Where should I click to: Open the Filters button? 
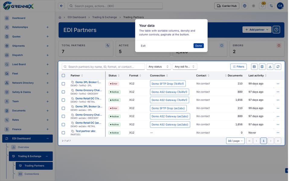coord(238,67)
